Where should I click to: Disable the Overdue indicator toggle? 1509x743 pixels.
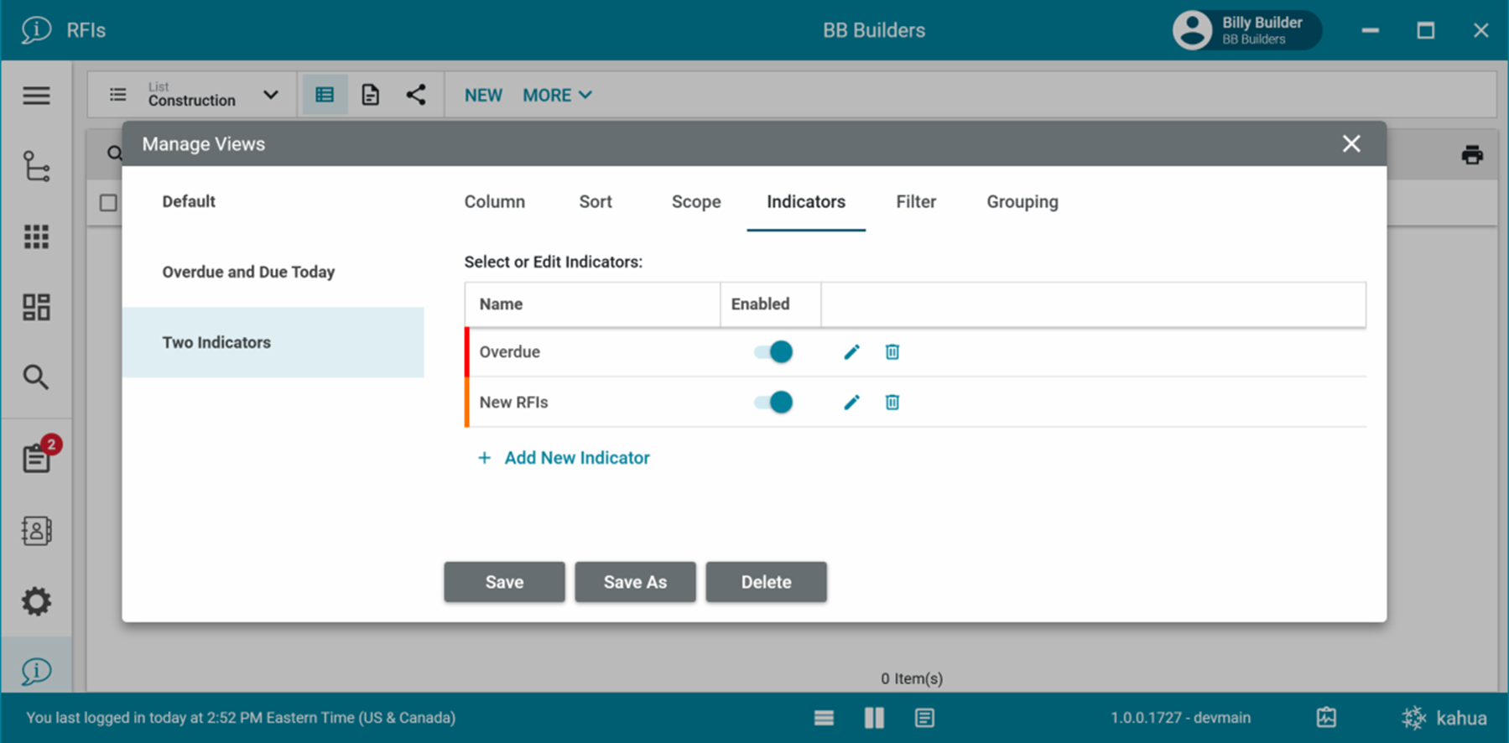click(773, 352)
